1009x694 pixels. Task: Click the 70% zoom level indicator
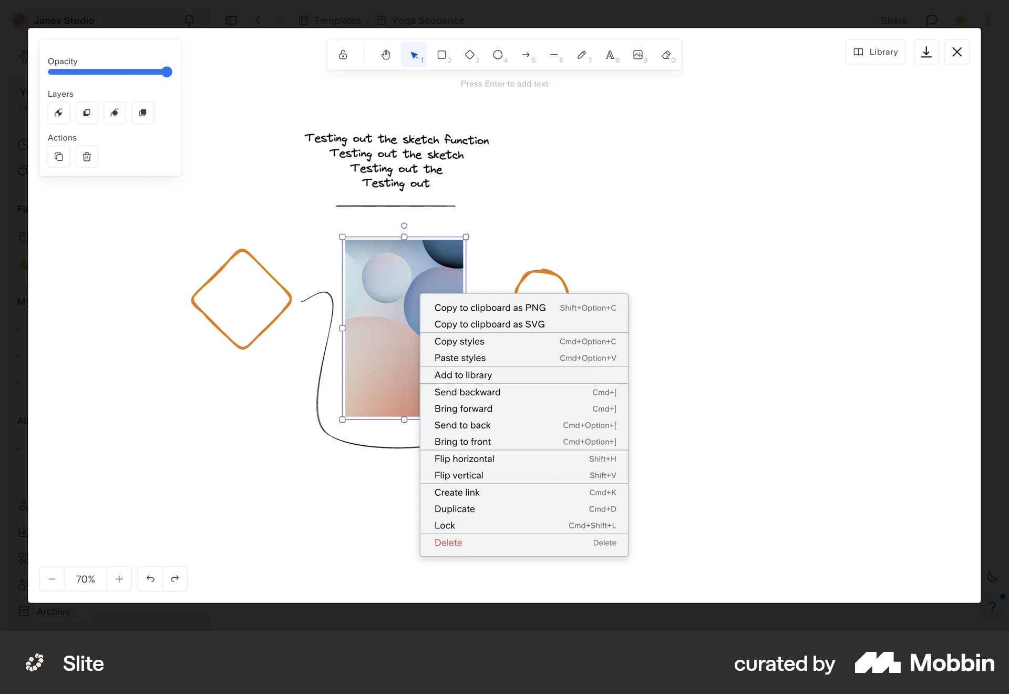click(x=85, y=579)
